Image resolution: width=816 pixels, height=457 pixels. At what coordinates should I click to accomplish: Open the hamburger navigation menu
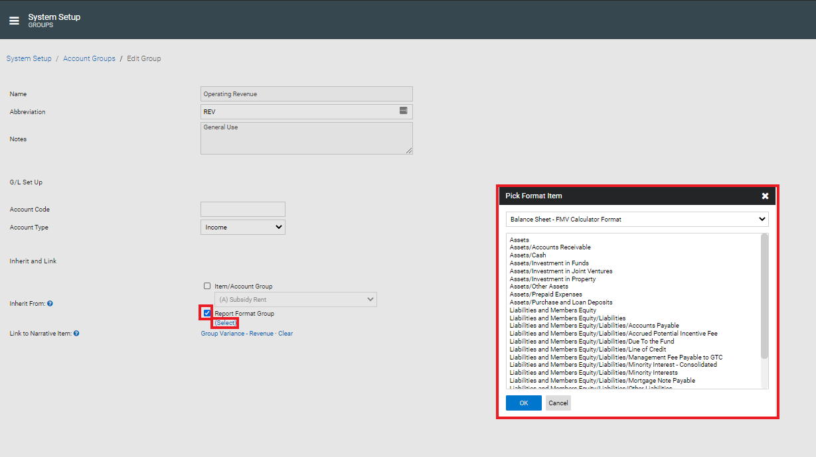point(14,21)
